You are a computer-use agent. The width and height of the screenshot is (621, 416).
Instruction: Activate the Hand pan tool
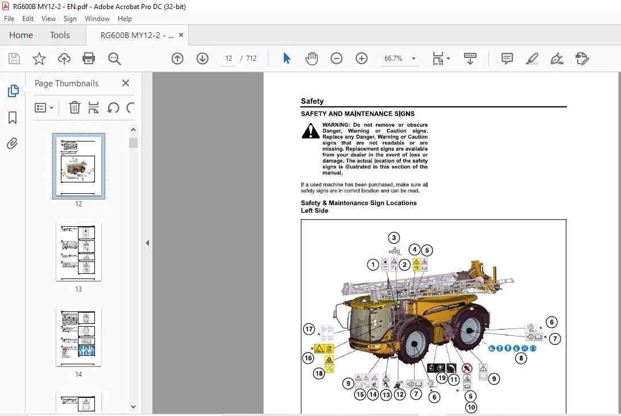(x=312, y=59)
